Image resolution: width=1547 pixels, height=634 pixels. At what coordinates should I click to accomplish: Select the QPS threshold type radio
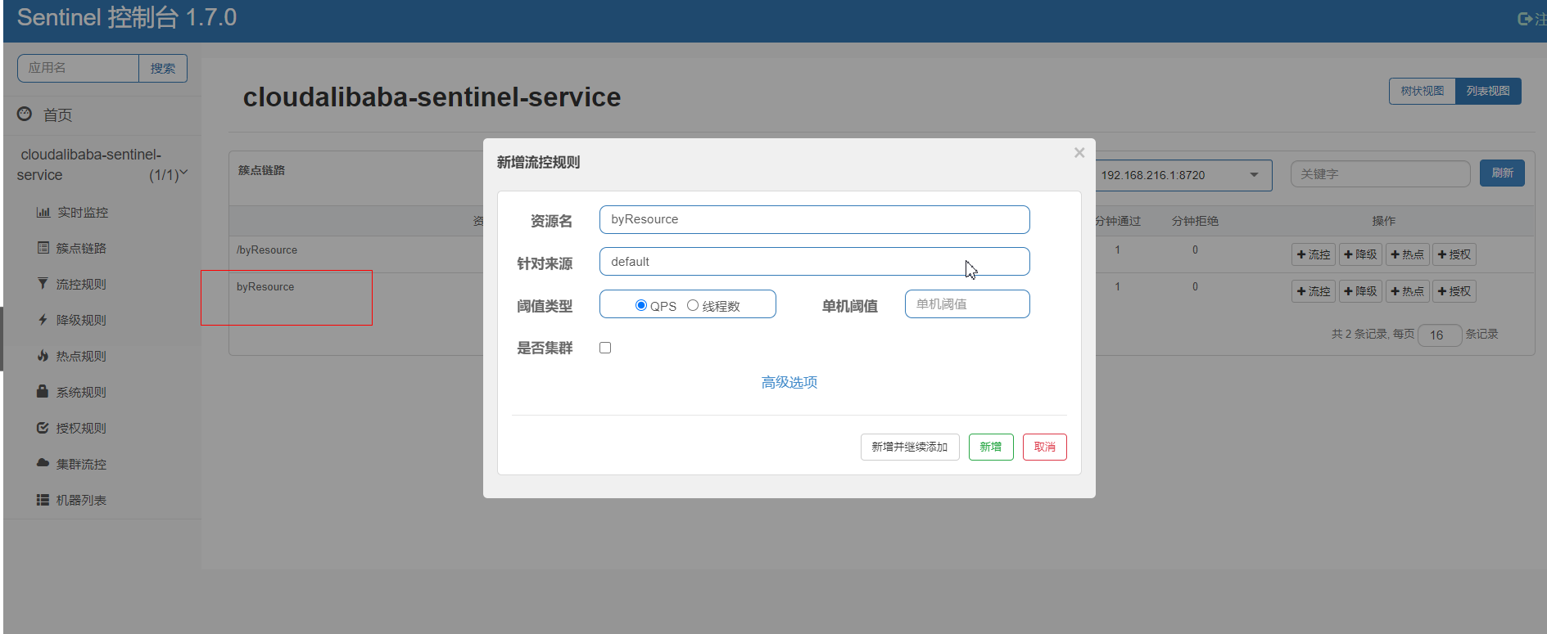click(641, 305)
